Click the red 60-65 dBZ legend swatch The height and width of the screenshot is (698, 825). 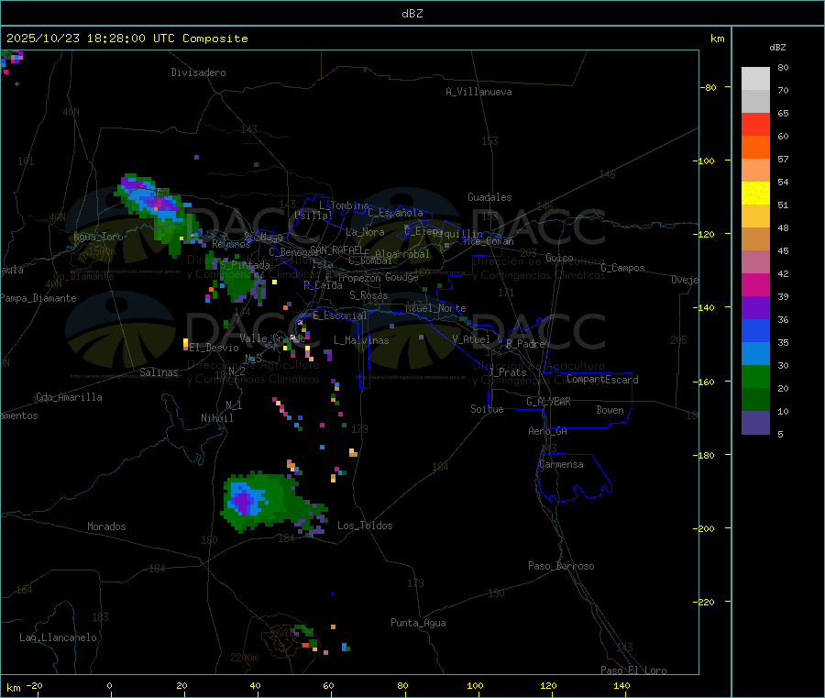755,124
